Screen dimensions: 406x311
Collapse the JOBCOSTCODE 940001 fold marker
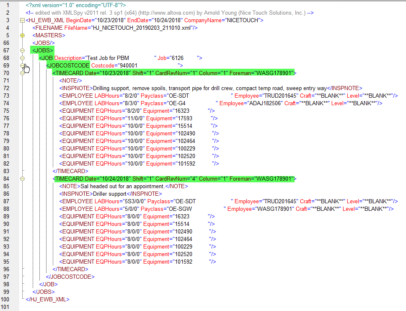[23, 65]
